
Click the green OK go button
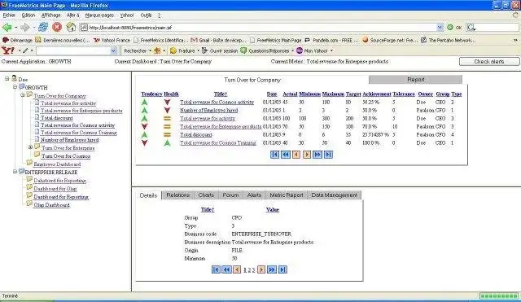click(454, 28)
